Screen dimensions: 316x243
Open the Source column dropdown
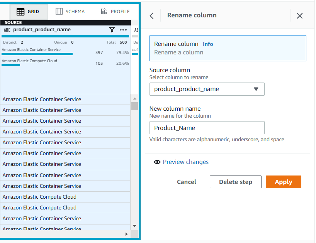pyautogui.click(x=256, y=89)
